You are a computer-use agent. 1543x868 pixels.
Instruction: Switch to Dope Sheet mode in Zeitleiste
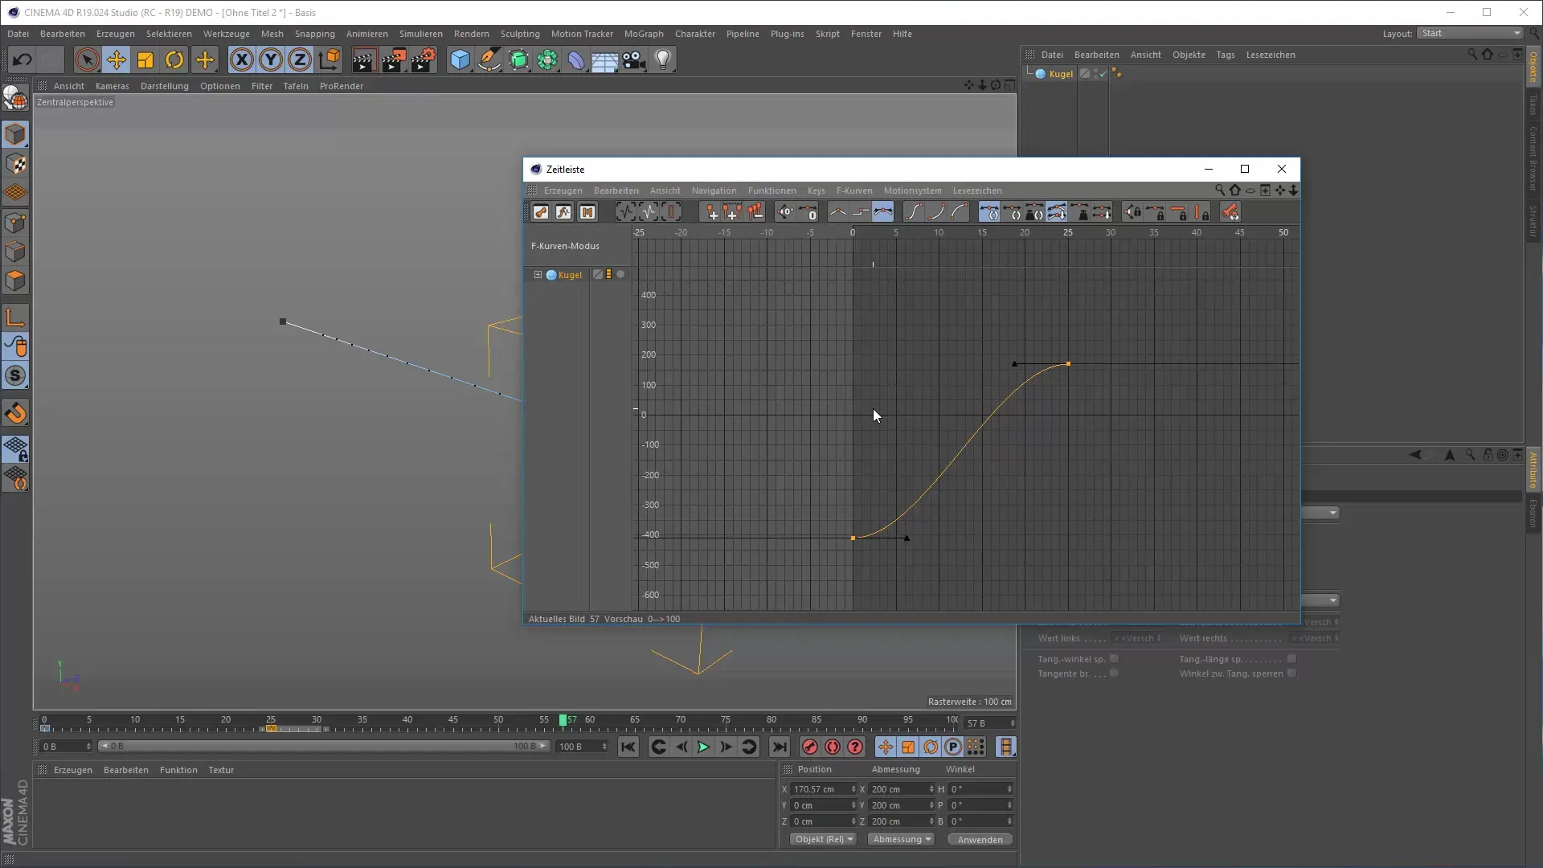click(541, 212)
